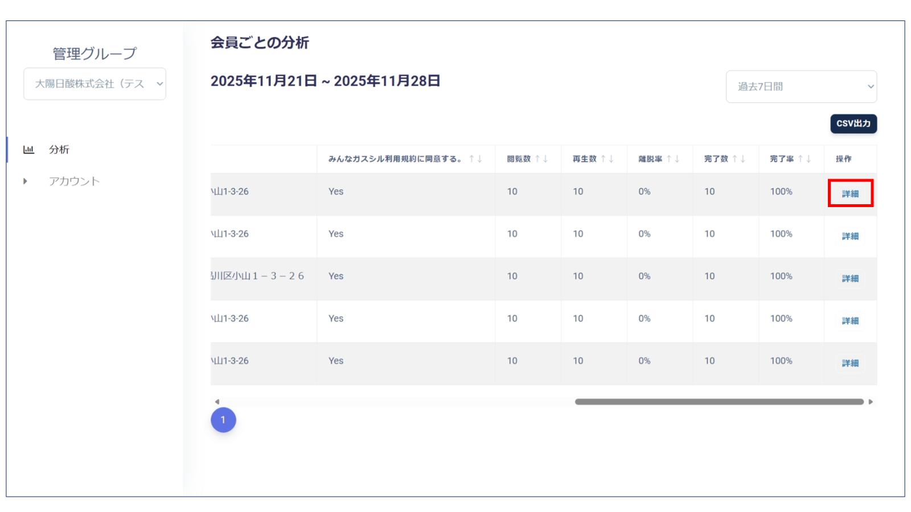Select アカウント in the sidebar menu

coord(75,181)
